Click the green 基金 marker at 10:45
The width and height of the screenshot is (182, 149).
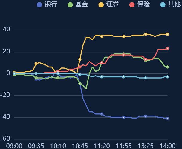coord(80,83)
